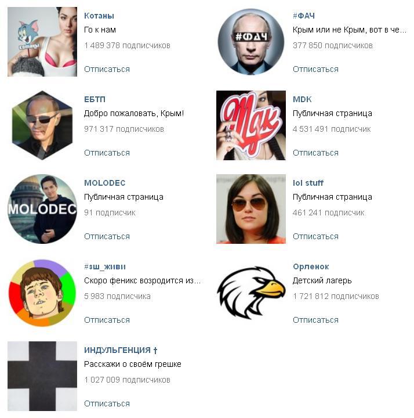Unsubscribe from #ФАЧ via Отписаться
The width and height of the screenshot is (414, 418).
(316, 69)
